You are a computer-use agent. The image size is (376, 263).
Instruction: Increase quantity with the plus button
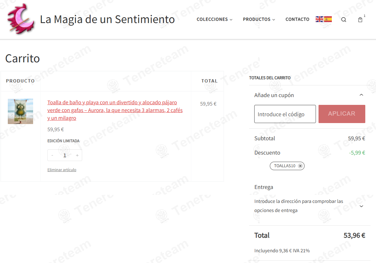(77, 155)
